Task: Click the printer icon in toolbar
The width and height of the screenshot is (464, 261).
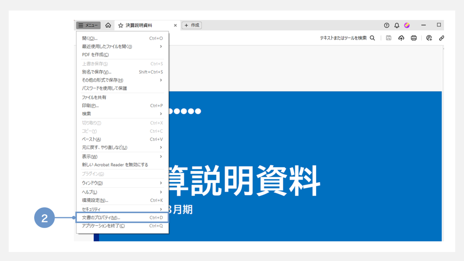Action: (414, 38)
